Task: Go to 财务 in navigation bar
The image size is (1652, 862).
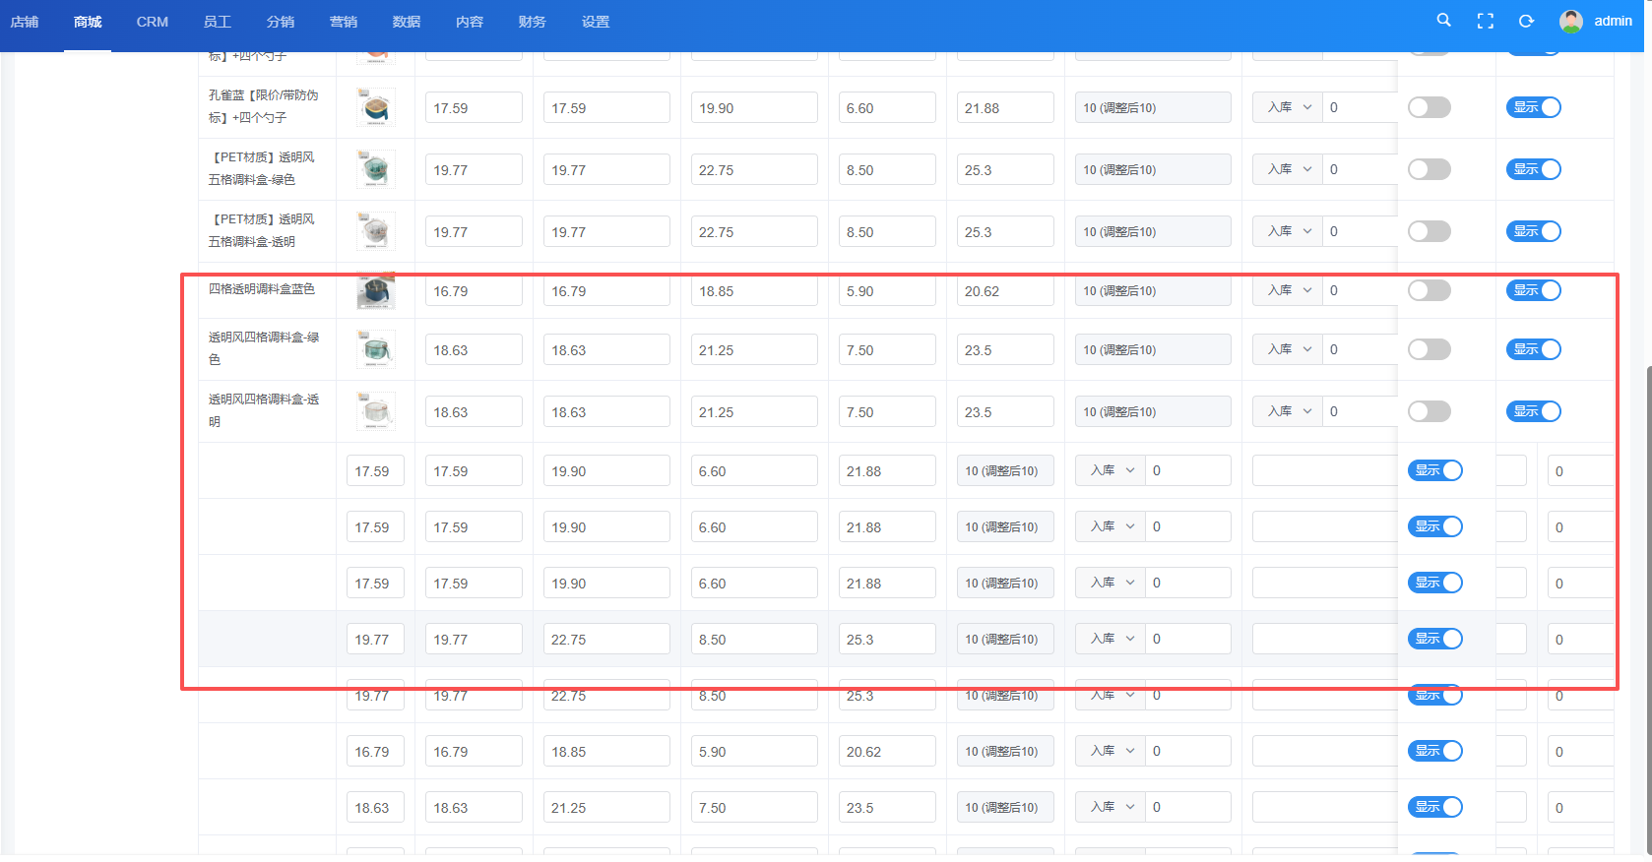Action: tap(532, 22)
